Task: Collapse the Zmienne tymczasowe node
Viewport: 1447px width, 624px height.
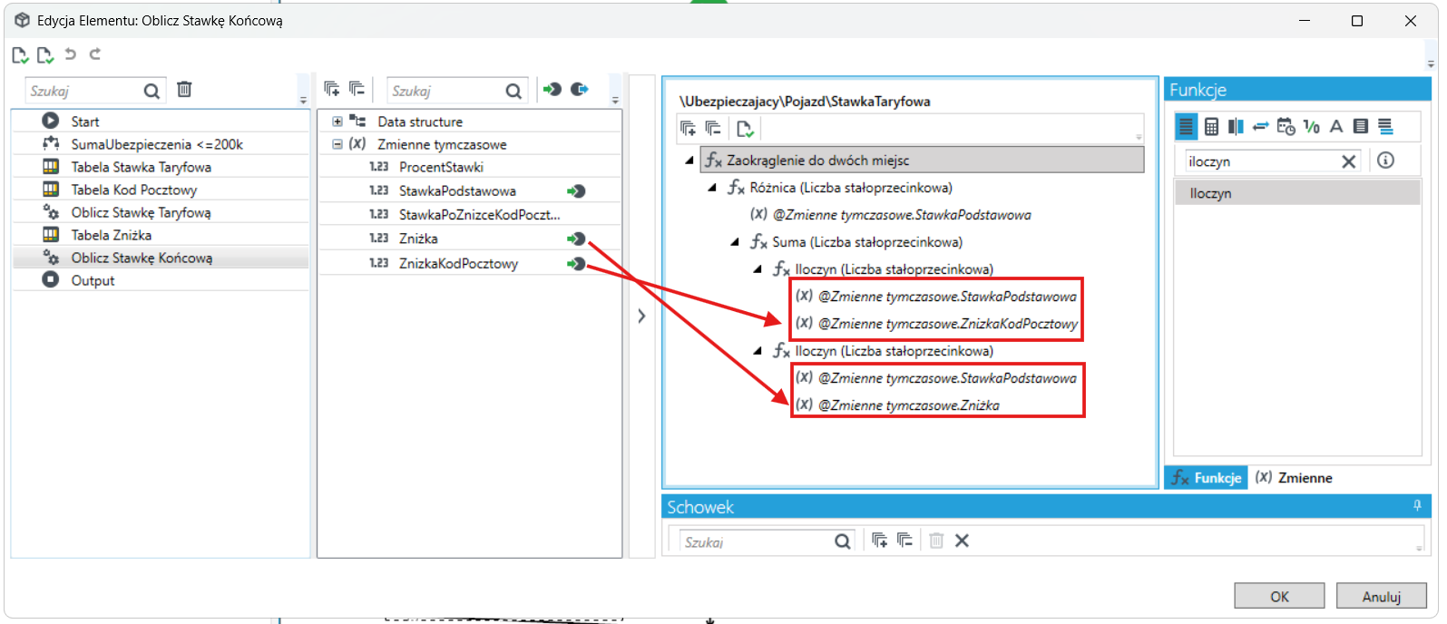Action: pos(337,144)
